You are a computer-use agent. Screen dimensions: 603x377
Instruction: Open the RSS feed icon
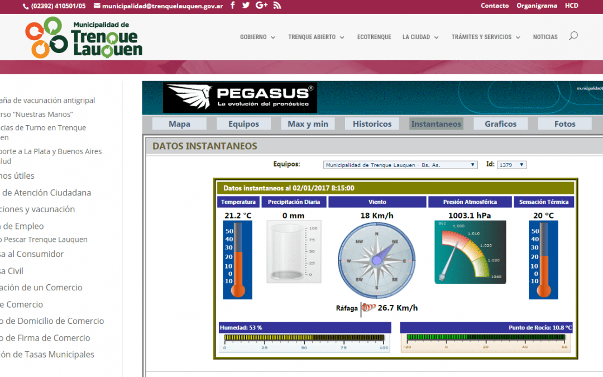tap(277, 6)
